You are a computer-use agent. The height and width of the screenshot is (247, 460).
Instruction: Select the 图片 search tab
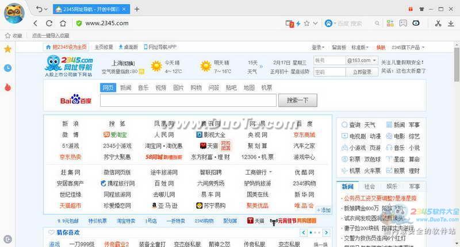[178, 88]
